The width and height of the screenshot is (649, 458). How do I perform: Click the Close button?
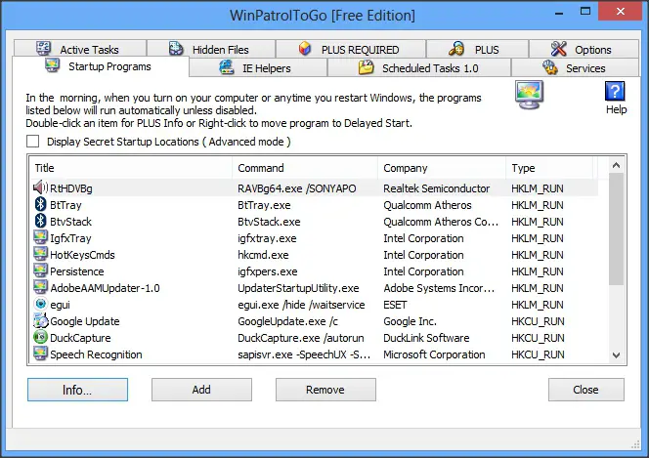click(x=586, y=390)
